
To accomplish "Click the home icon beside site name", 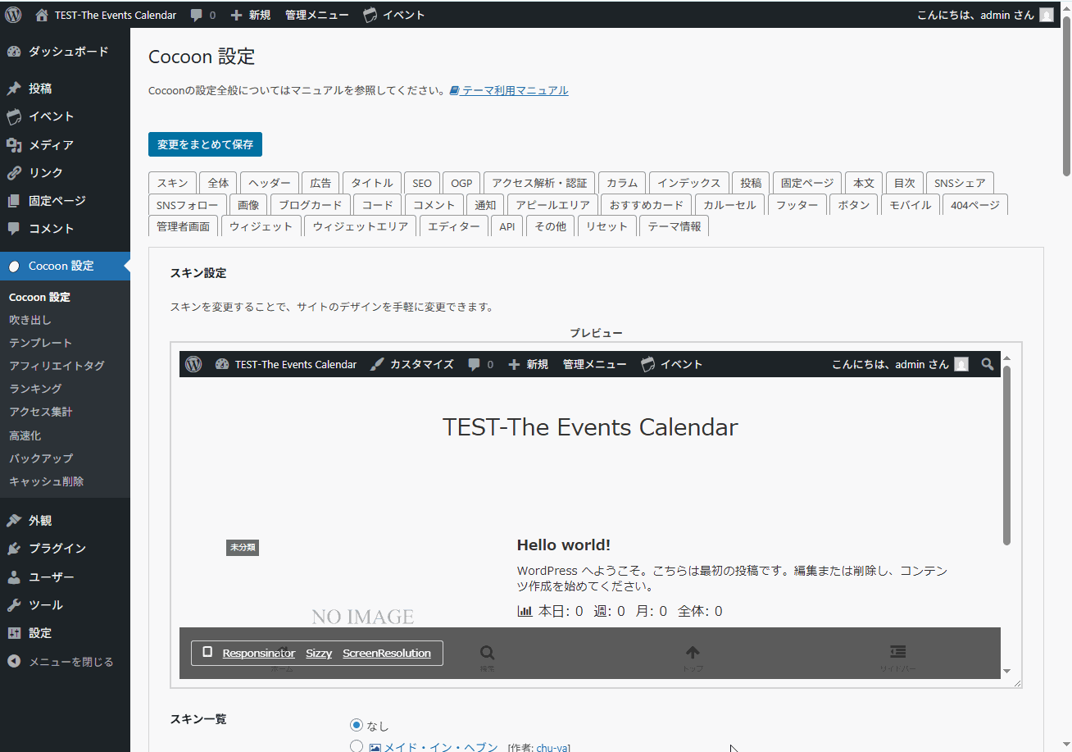I will click(x=42, y=14).
